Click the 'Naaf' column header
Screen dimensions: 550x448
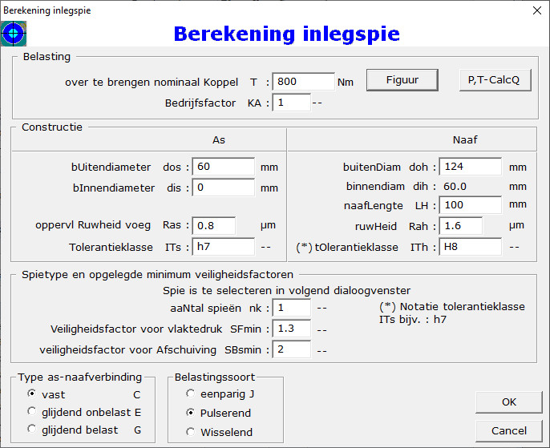click(x=465, y=140)
